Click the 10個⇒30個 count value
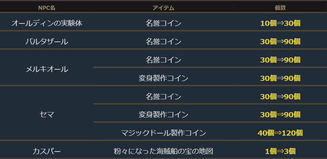Screen dimensions: 327x159 [280, 23]
